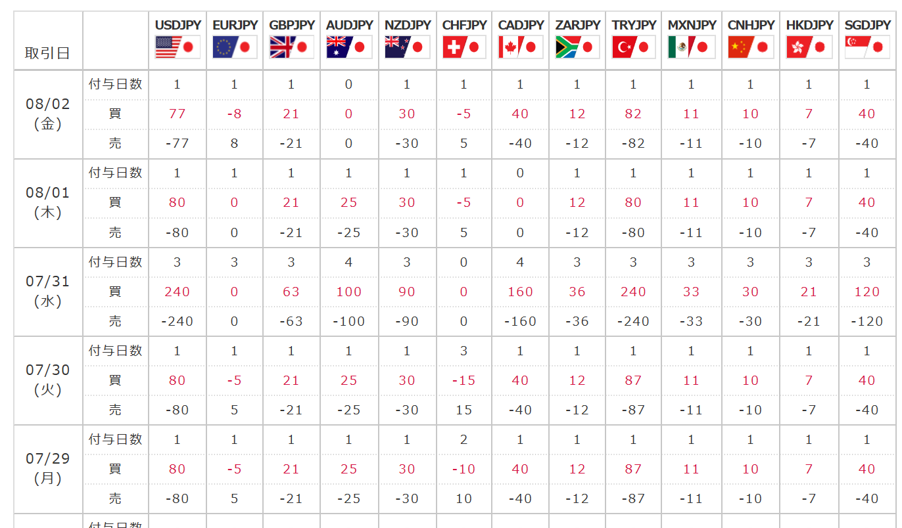This screenshot has width=902, height=528.
Task: Click the ZARJPY flag pair icon
Action: [577, 47]
